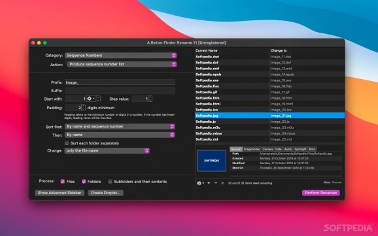Image resolution: width=378 pixels, height=236 pixels.
Task: Click into the Prefix text field
Action: [x=120, y=82]
